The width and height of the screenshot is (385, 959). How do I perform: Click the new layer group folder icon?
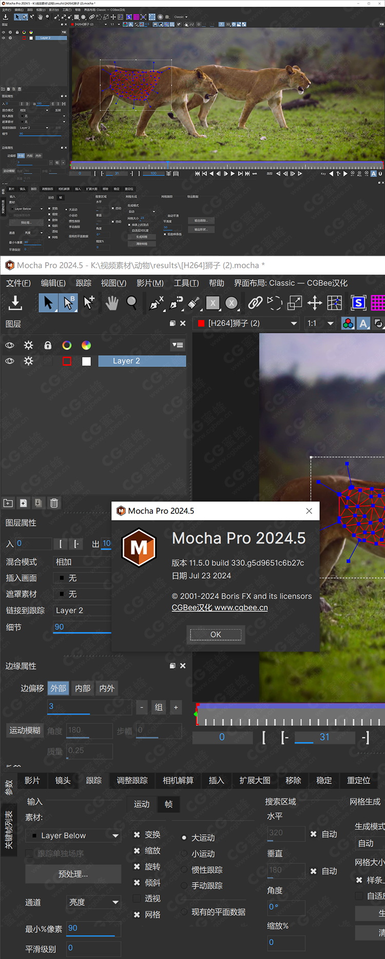(8, 503)
